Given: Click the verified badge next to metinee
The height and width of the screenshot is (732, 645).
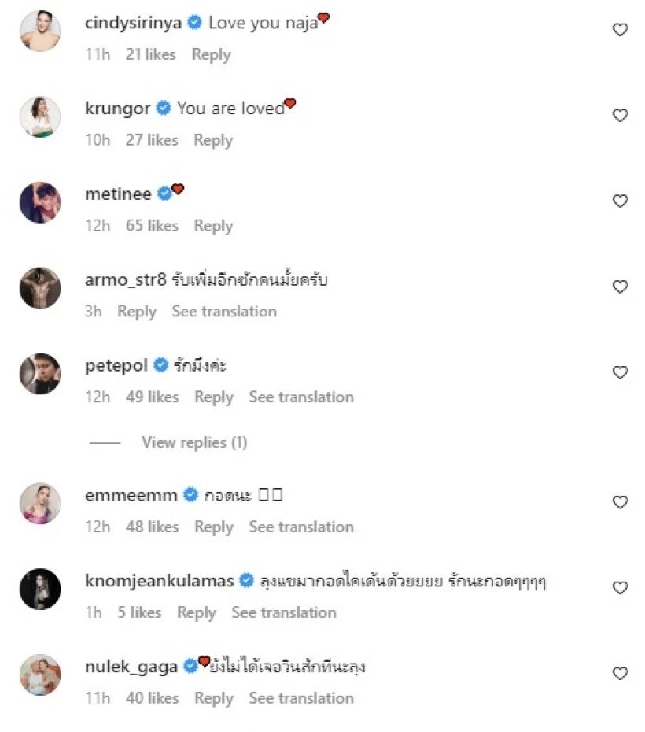Looking at the screenshot, I should [x=165, y=191].
